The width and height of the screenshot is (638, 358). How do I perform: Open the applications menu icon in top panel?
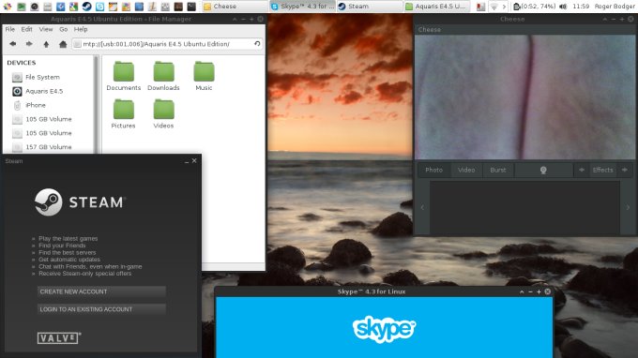[x=8, y=7]
